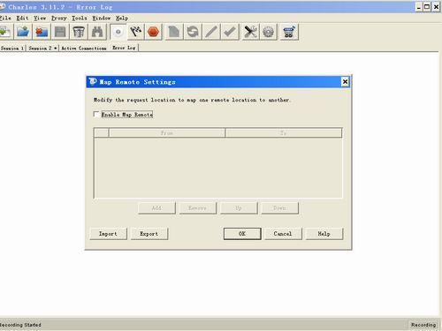Click the Compose document icon
Screen dimensions: 442x331
[x=173, y=32]
